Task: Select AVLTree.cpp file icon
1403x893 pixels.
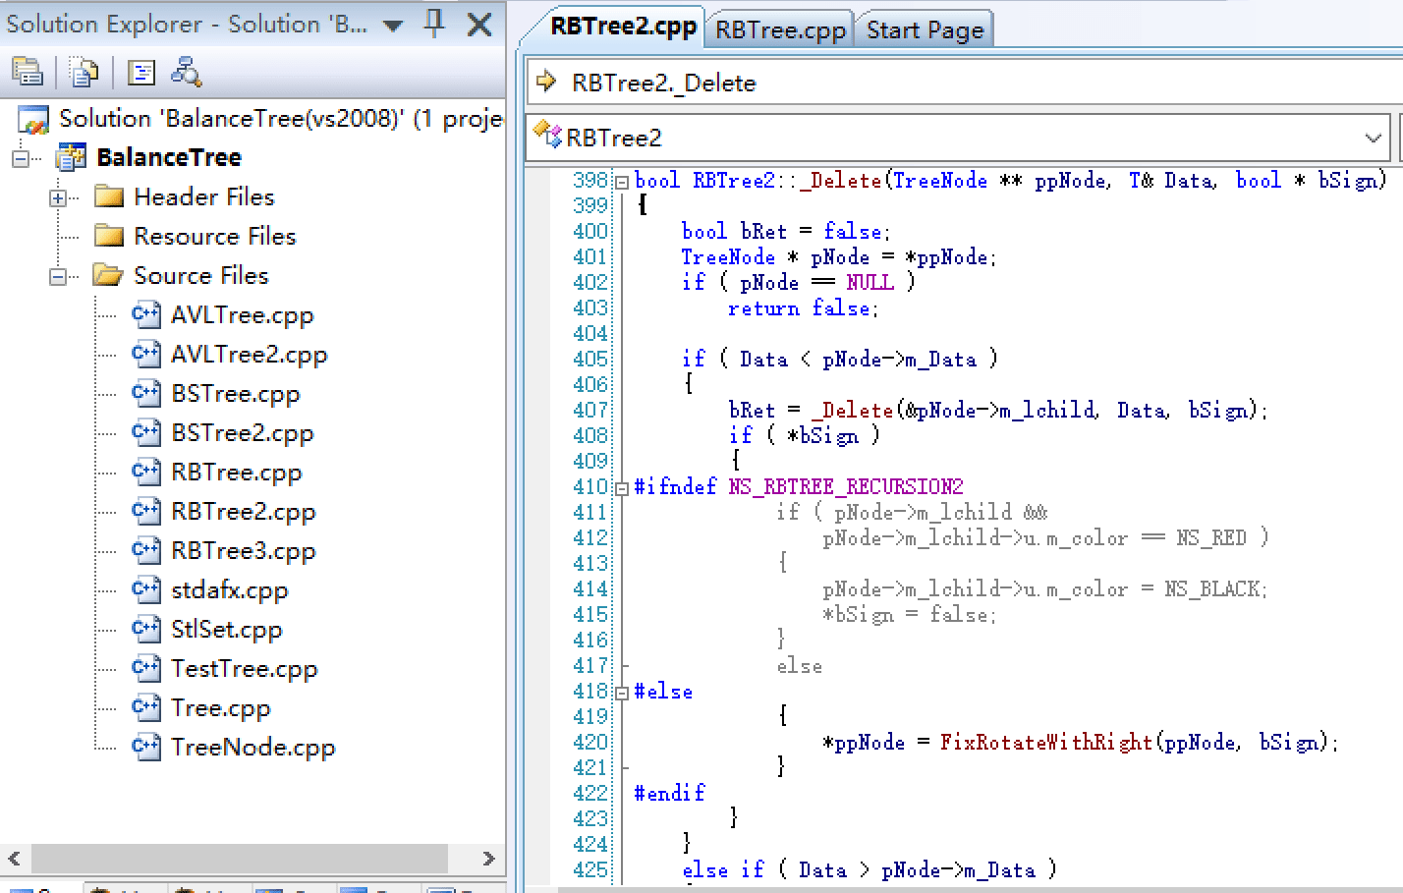Action: [x=146, y=314]
